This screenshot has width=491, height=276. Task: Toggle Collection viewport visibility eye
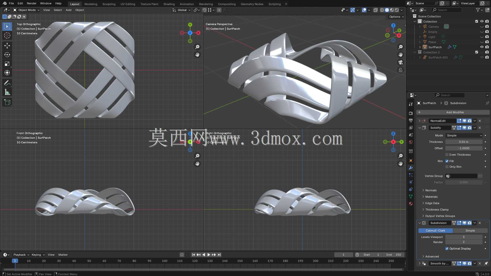click(482, 21)
